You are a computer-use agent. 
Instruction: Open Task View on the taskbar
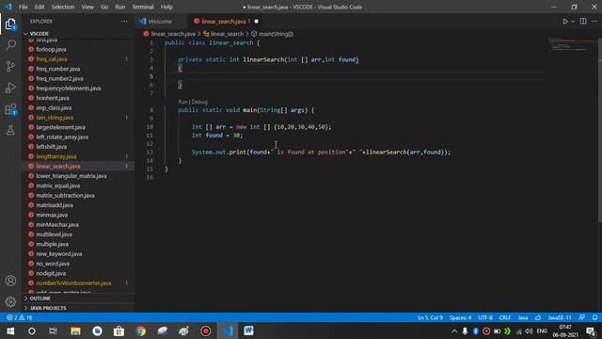click(53, 331)
